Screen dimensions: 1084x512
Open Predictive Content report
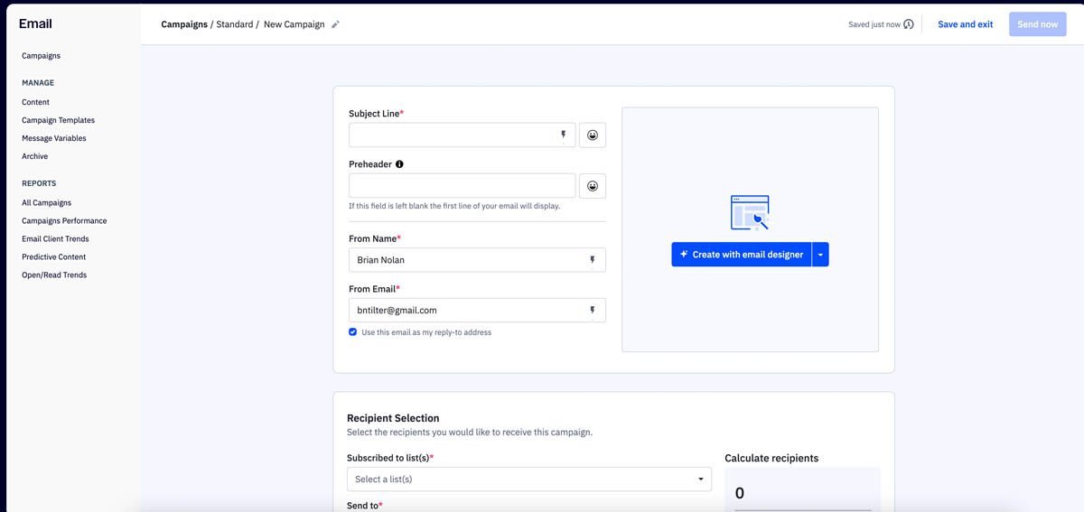point(54,257)
